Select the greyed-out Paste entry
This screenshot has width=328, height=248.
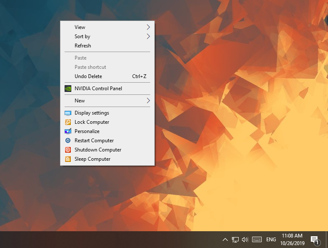tap(107, 58)
